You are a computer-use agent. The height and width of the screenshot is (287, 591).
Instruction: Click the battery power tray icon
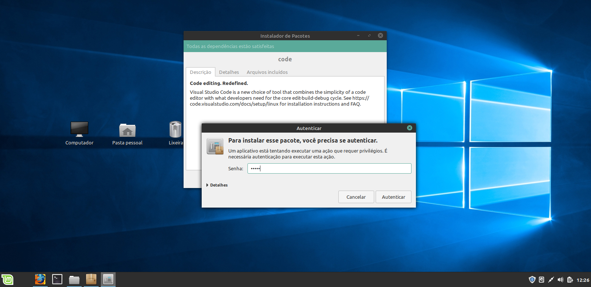tap(570, 280)
